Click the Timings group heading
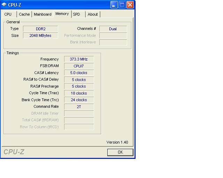The height and width of the screenshot is (178, 223). tap(13, 53)
